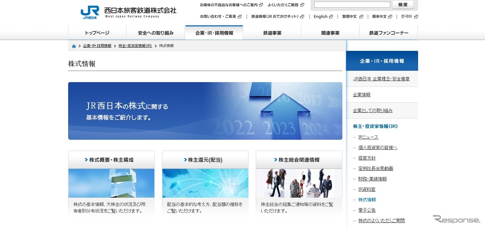This screenshot has width=485, height=228.
Task: Switch language to English
Action: 320,17
